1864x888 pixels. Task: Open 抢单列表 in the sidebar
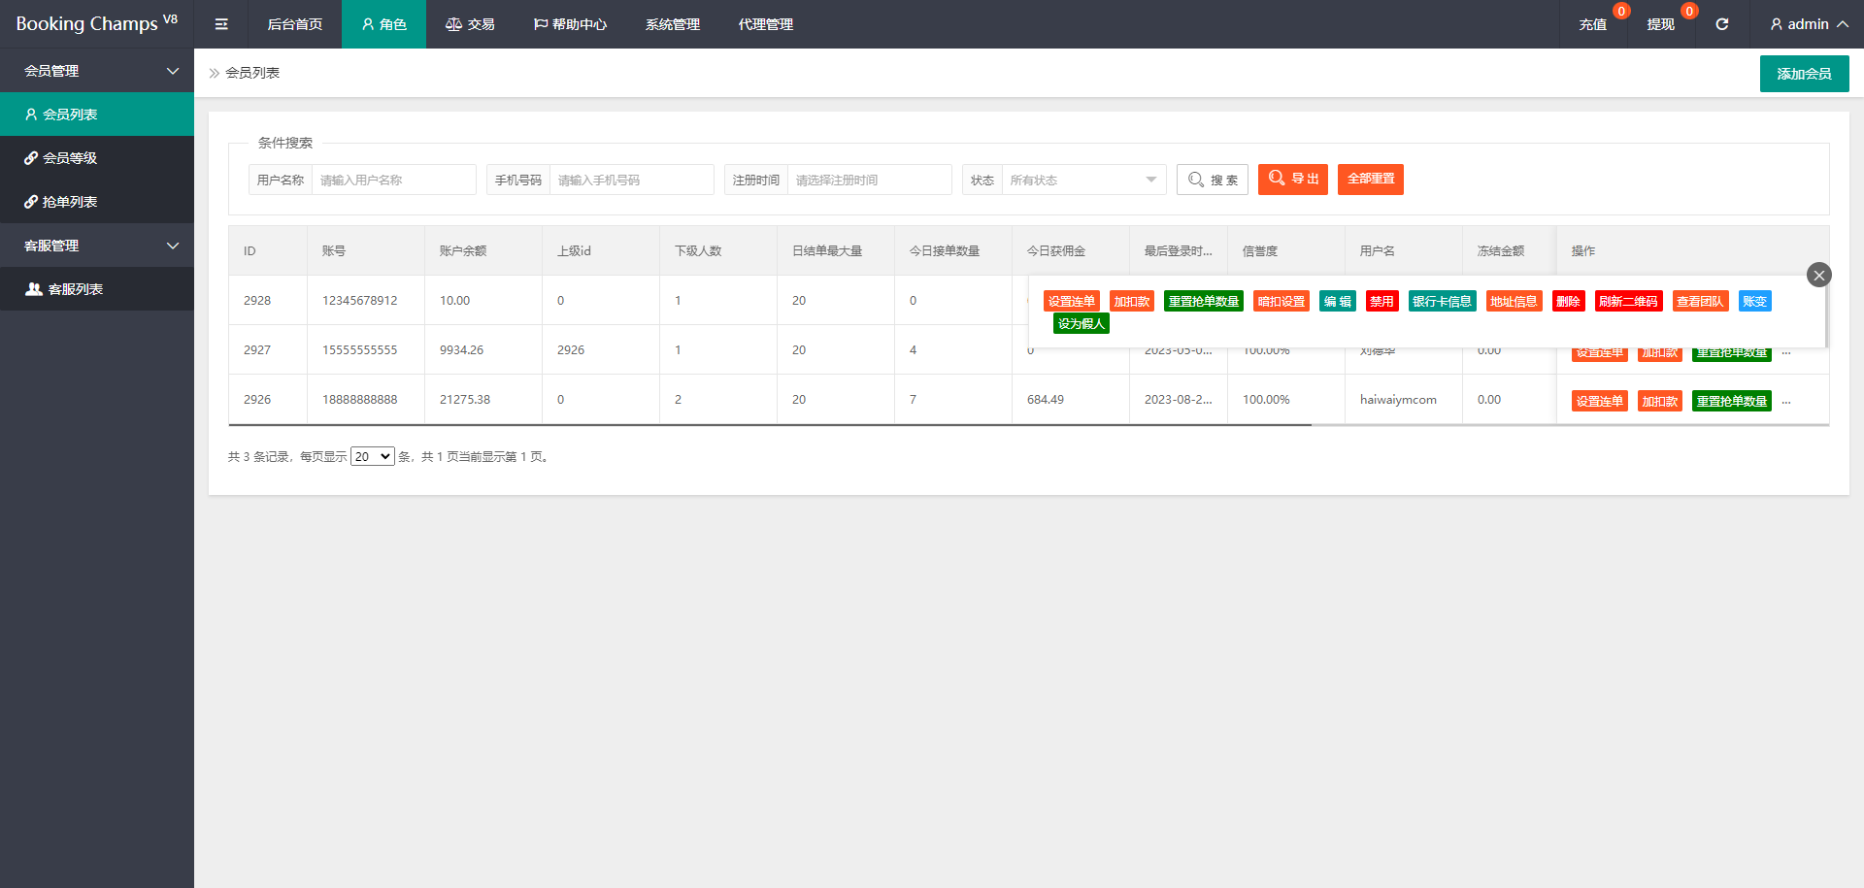click(70, 202)
